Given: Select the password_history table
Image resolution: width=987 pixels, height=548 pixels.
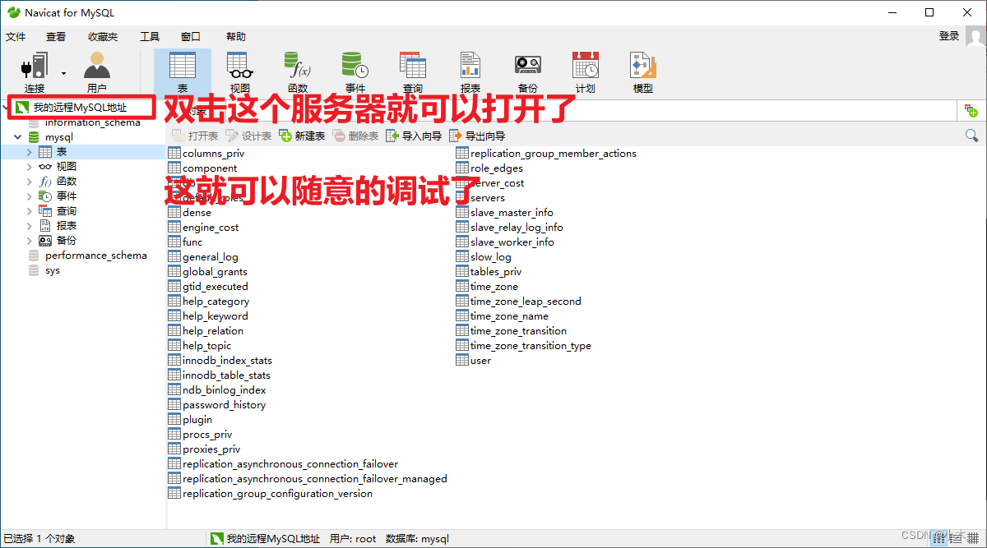Looking at the screenshot, I should coord(224,405).
